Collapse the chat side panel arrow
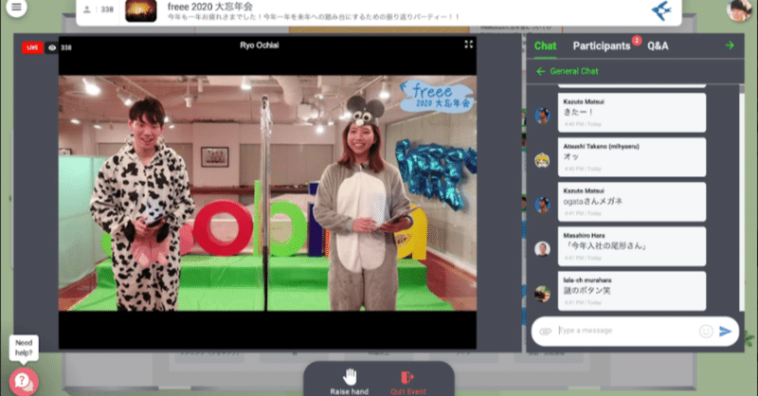 tap(730, 45)
